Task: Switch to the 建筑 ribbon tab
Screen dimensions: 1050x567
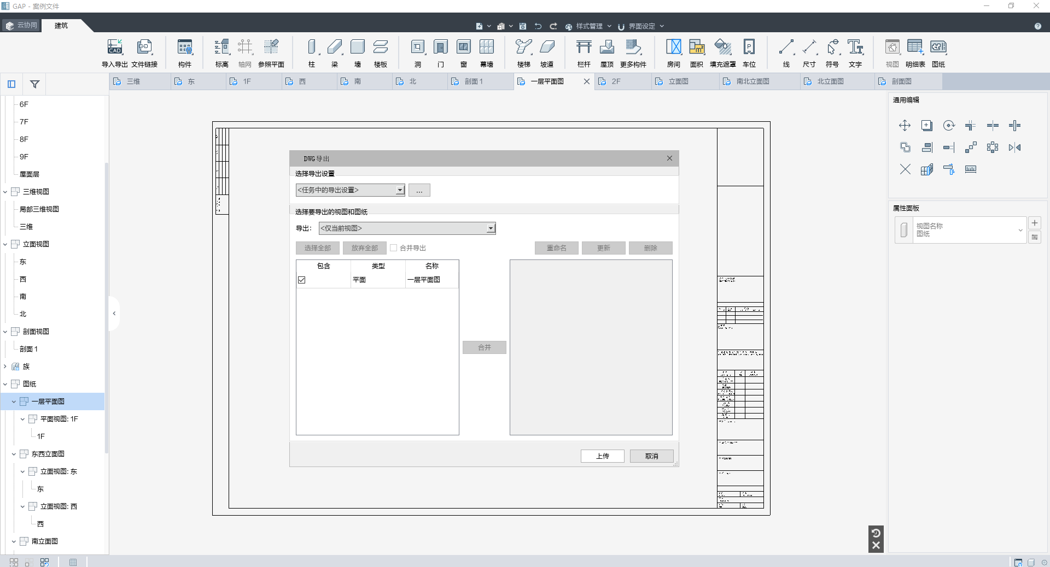Action: coord(61,25)
